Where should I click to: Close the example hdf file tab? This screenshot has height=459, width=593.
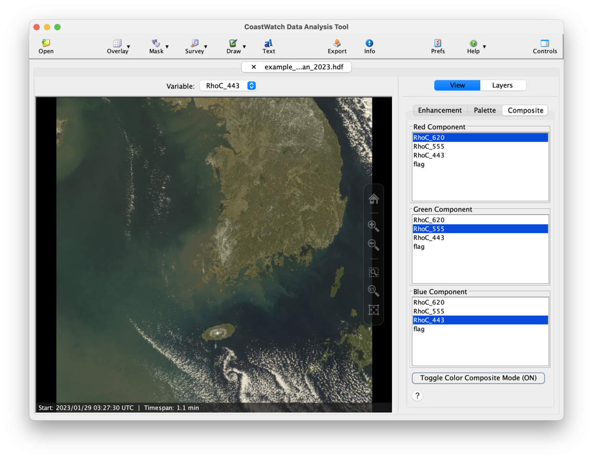[254, 67]
